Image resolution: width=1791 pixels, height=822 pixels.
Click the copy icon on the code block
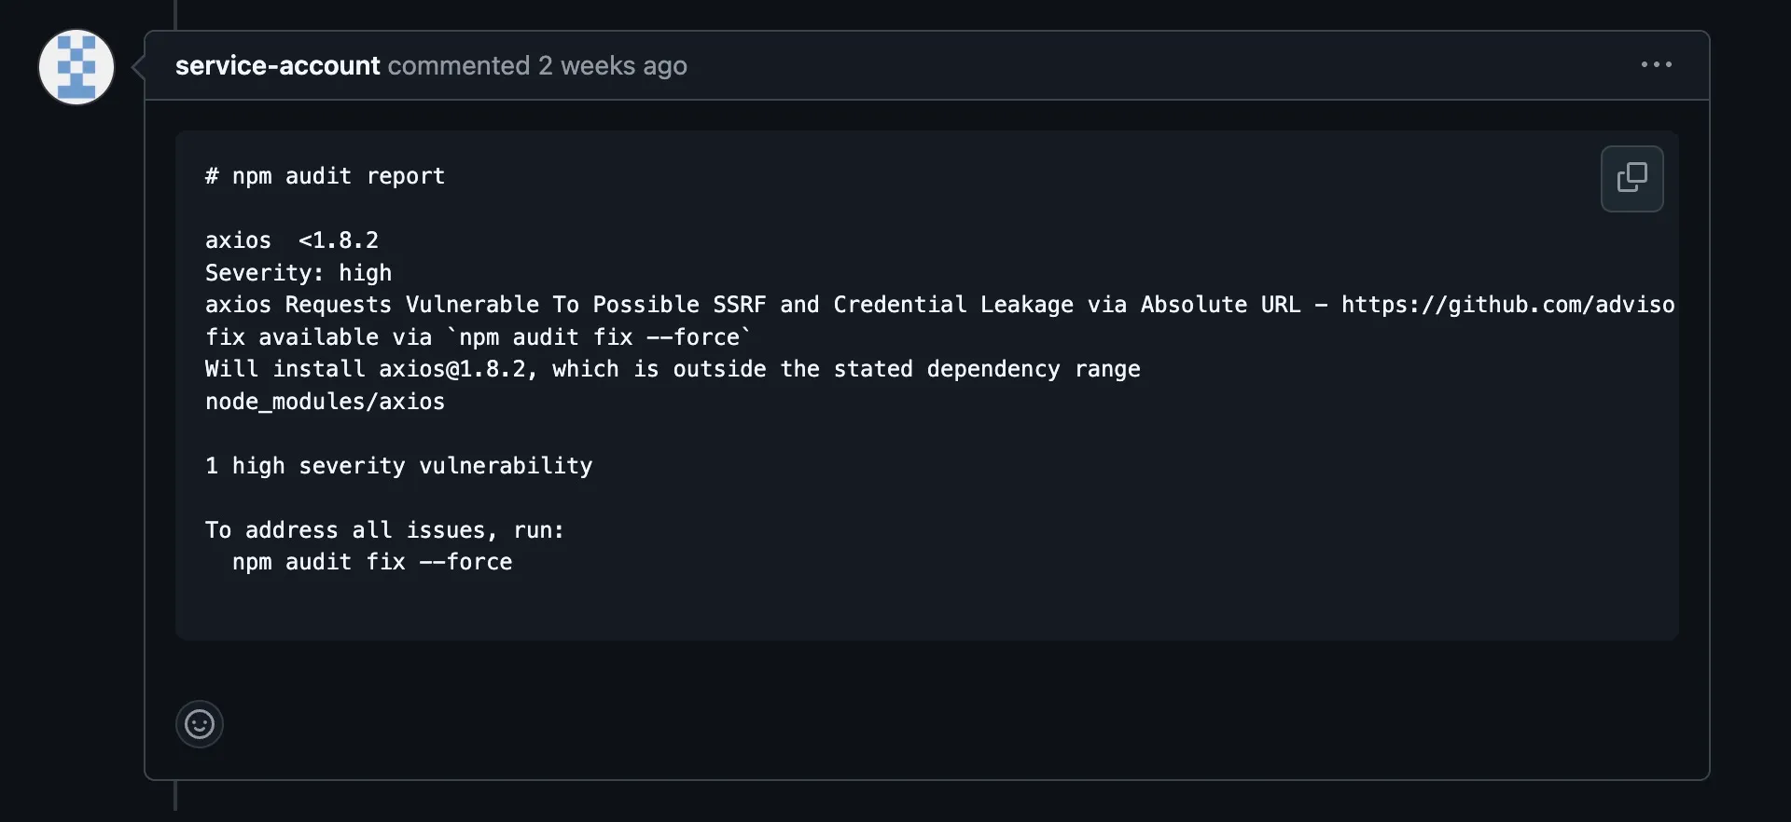pos(1632,178)
